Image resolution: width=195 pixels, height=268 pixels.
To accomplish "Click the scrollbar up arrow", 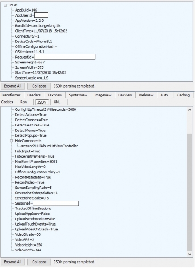I will (x=190, y=110).
